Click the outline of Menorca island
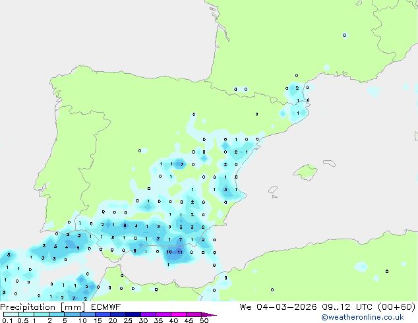The height and width of the screenshot is (323, 418). (330, 163)
